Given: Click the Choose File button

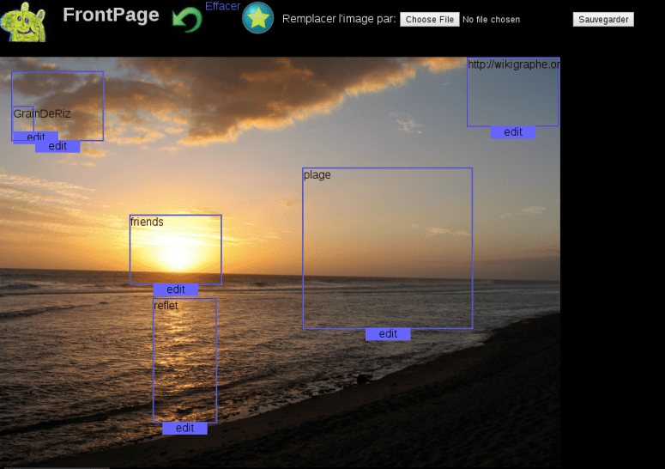Looking at the screenshot, I should [x=430, y=20].
